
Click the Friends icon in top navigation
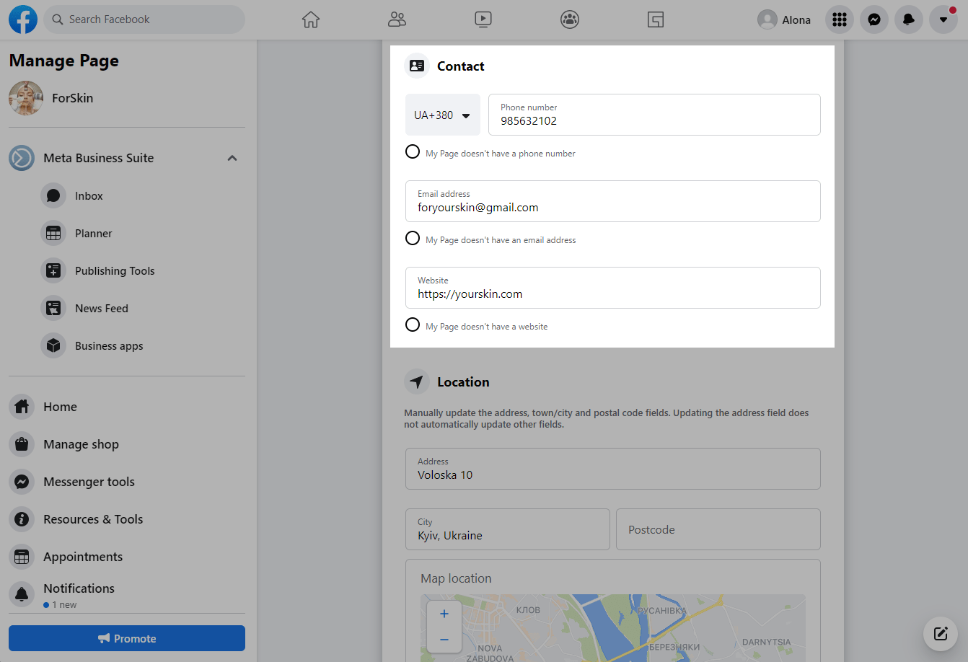point(397,19)
